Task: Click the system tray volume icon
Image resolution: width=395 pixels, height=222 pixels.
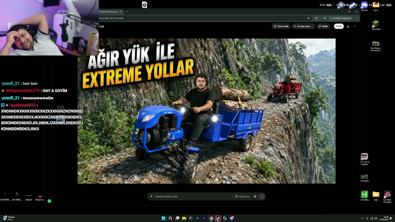Action: (x=376, y=218)
